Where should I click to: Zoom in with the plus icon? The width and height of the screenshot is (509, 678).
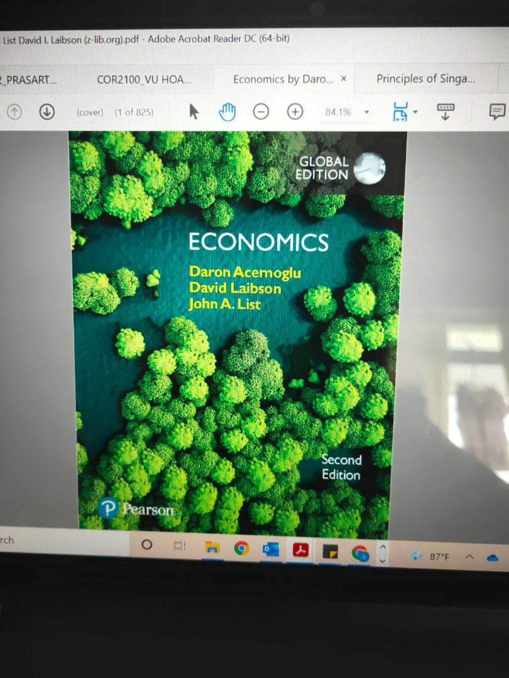coord(294,112)
